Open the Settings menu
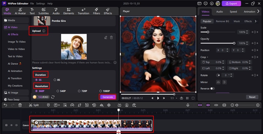Image resolution: width=263 pixels, height=134 pixels. pyautogui.click(x=40, y=3)
